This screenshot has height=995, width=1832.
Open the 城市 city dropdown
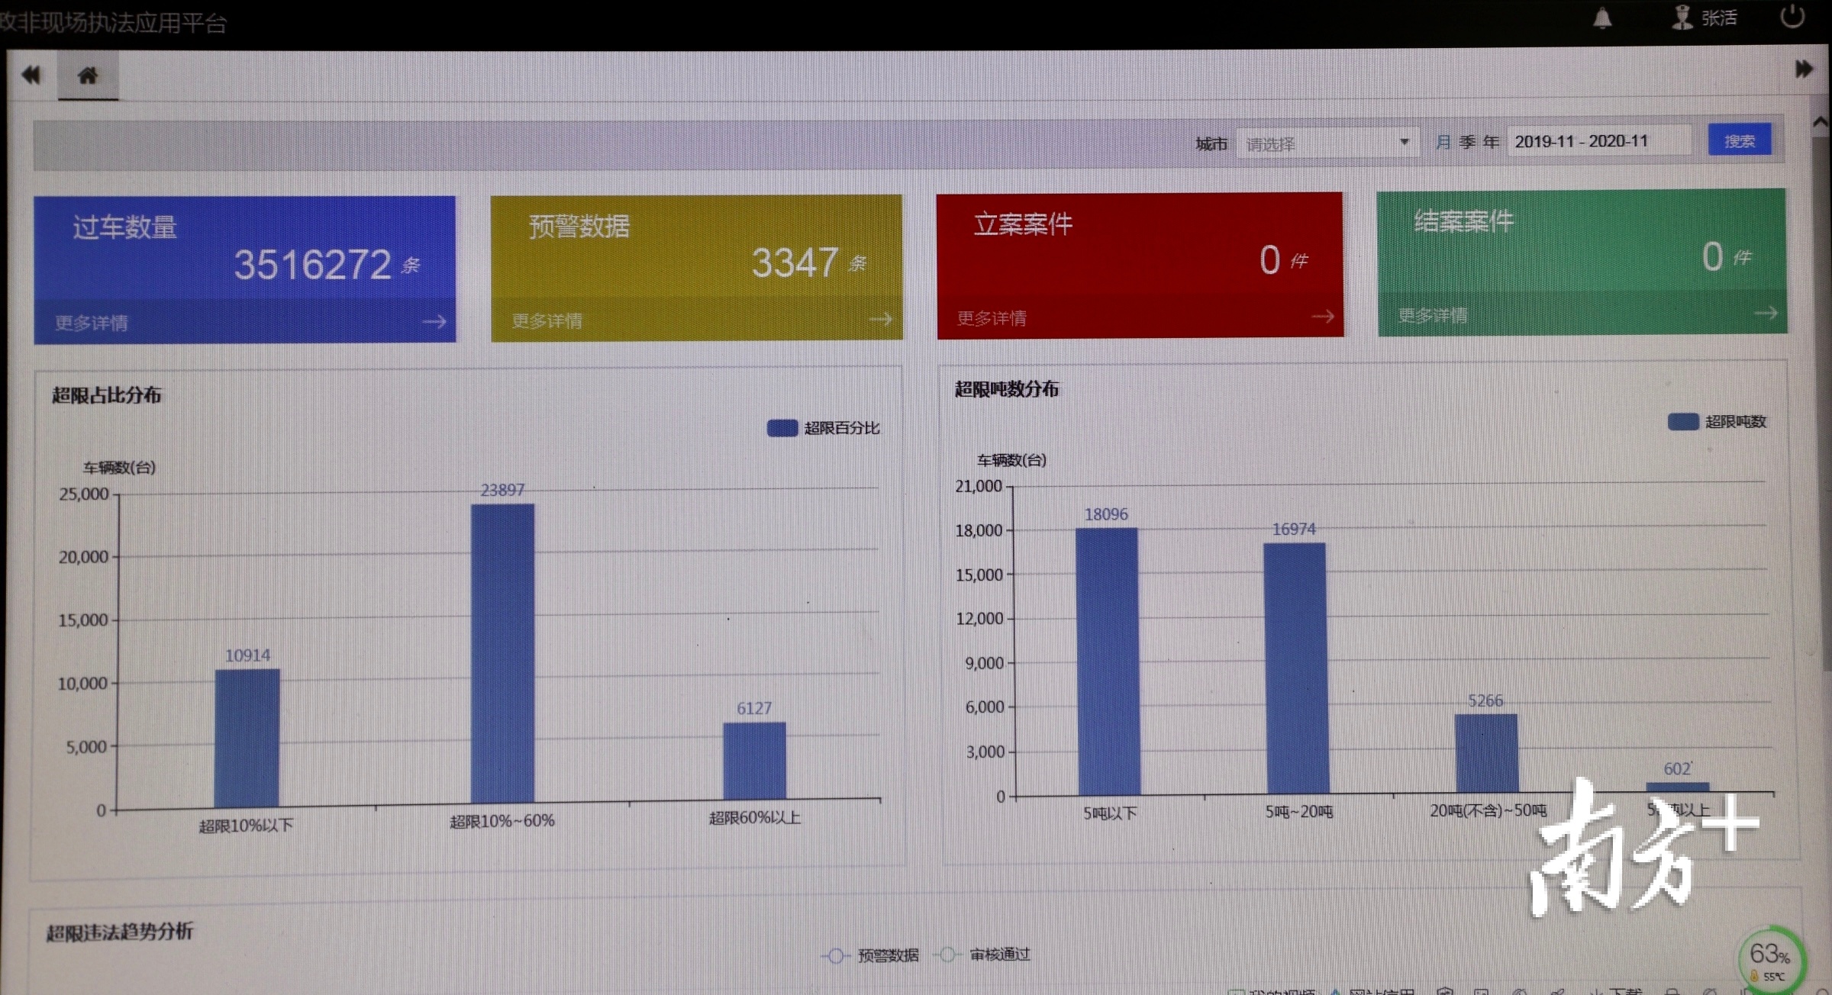[1327, 143]
